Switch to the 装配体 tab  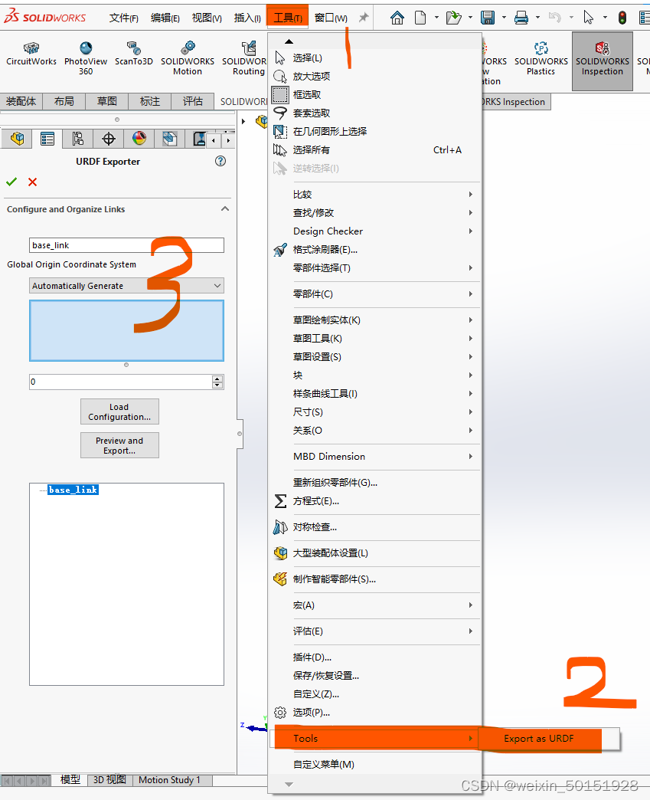tap(21, 101)
